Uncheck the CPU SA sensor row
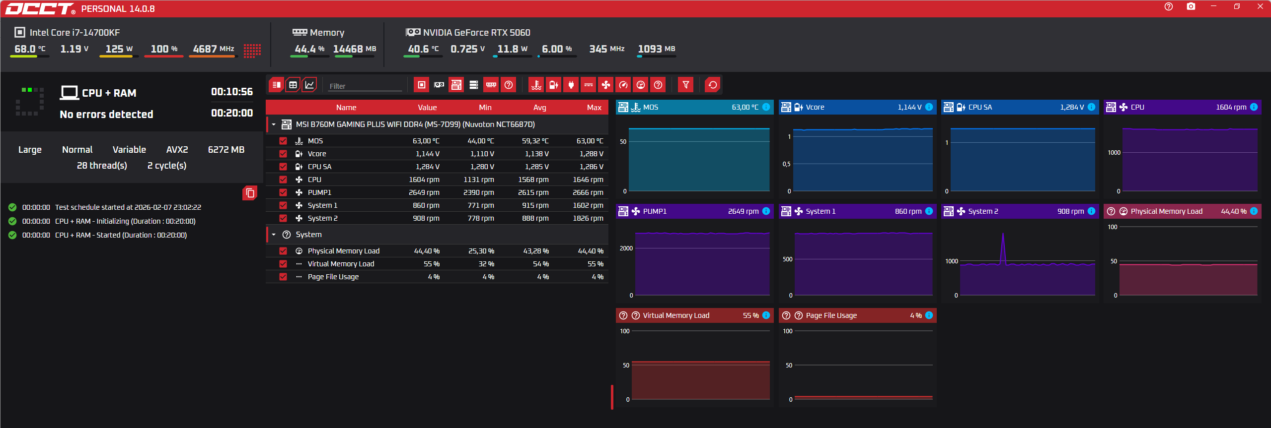1271x428 pixels. click(x=283, y=167)
